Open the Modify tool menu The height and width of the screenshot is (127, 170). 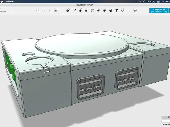(x=86, y=10)
